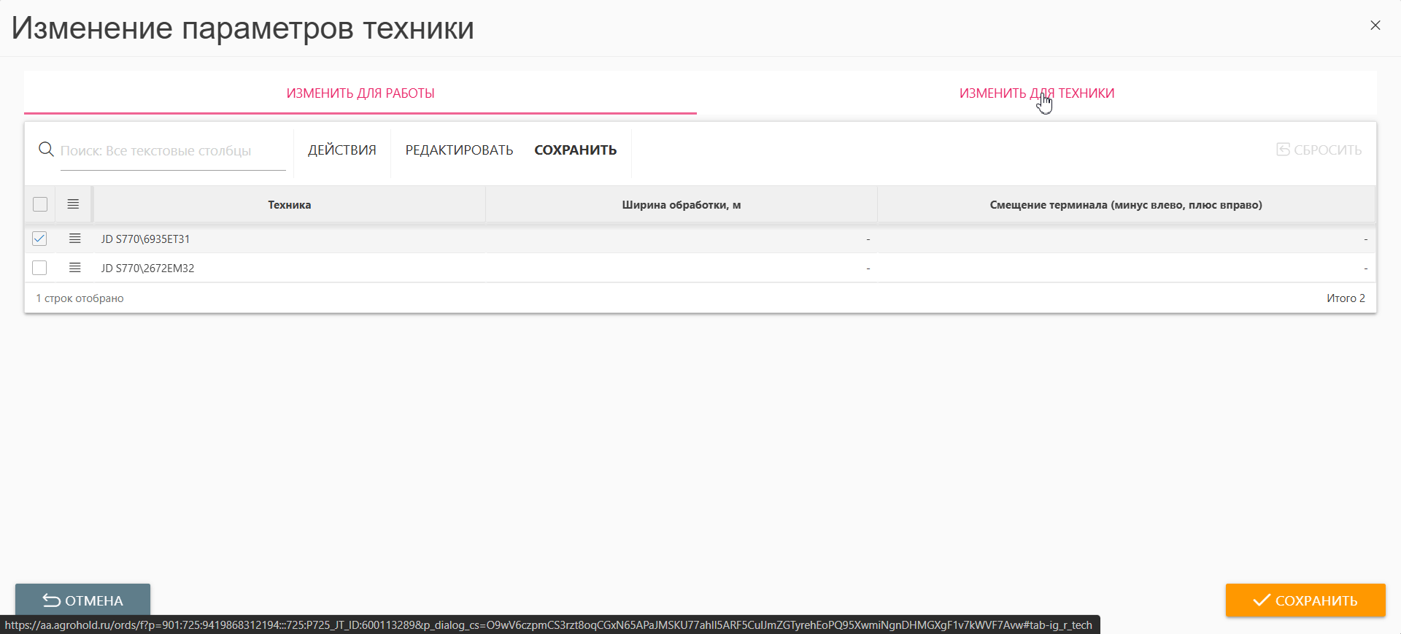Open row menu for JD S770\6935ET31
This screenshot has width=1401, height=634.
(x=74, y=239)
